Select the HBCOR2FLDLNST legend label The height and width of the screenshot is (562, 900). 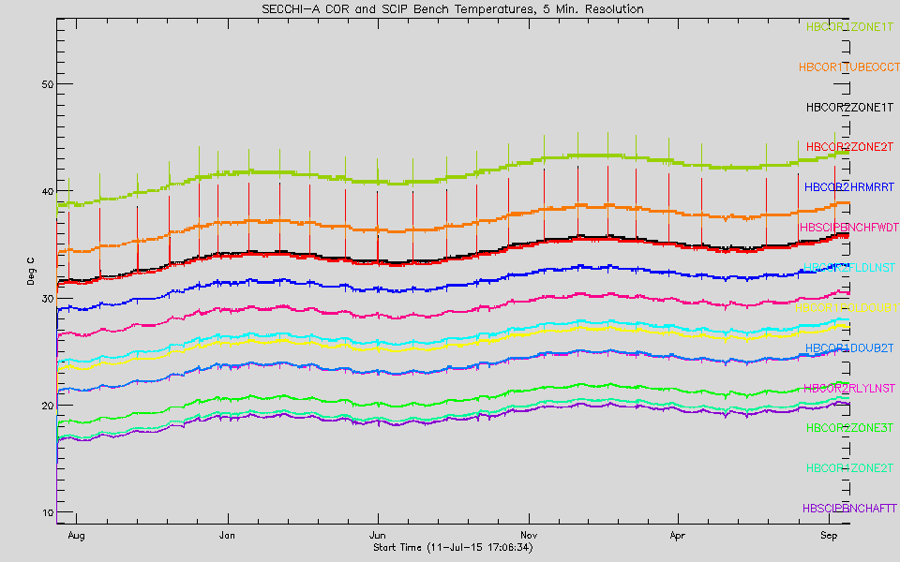tap(849, 268)
